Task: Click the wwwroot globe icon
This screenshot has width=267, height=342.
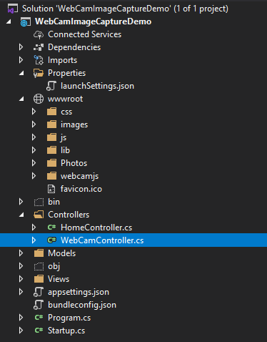Action: click(39, 99)
